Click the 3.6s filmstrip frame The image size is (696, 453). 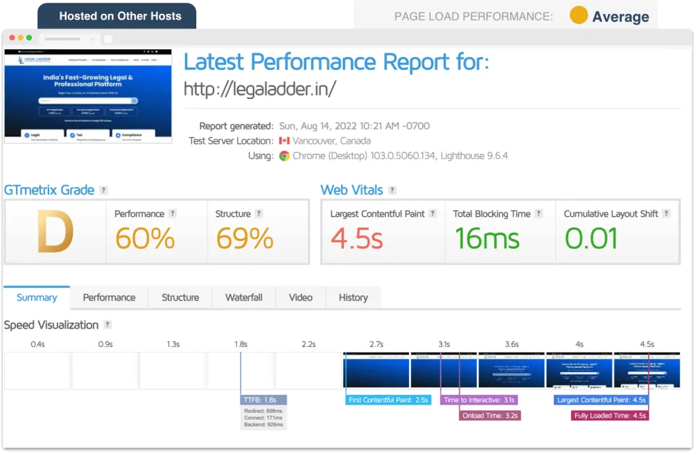pyautogui.click(x=512, y=371)
